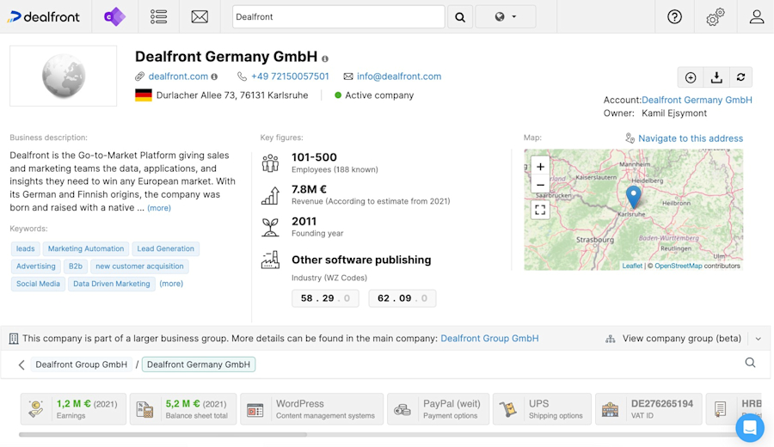Click DE276265194 VAT ID card
Screen dimensions: 774x447
click(648, 409)
